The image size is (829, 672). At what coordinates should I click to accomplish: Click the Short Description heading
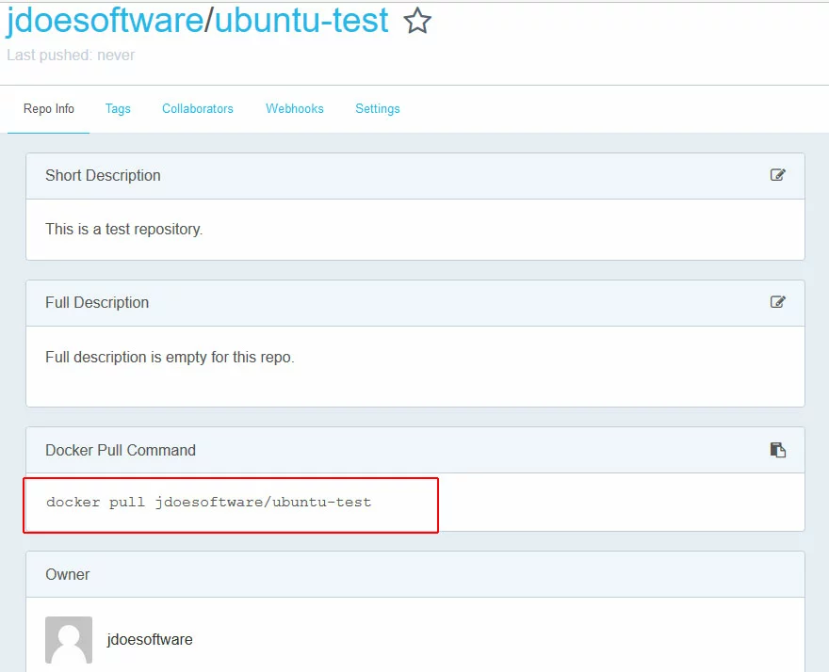point(103,175)
